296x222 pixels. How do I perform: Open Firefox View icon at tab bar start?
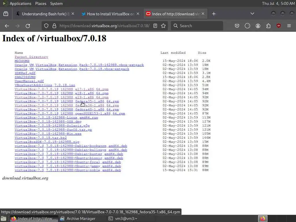[x=6, y=14]
